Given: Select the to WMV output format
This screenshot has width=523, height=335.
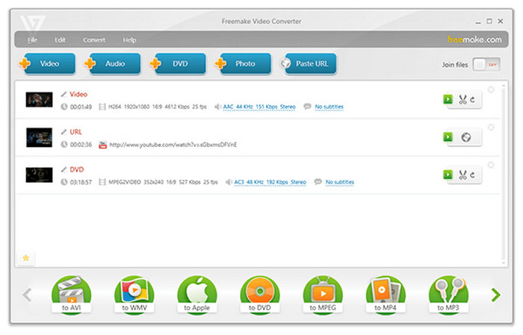Looking at the screenshot, I should click(134, 294).
